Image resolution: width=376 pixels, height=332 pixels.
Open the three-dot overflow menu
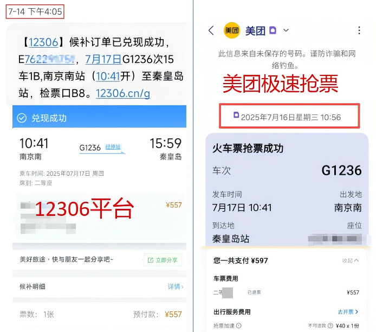(359, 30)
